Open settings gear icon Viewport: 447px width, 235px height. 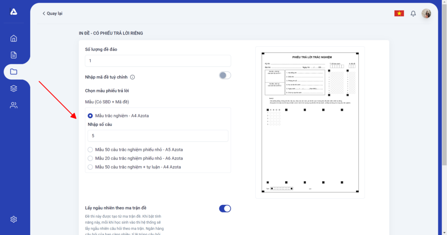[14, 219]
